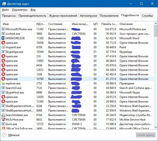Switch to the Журнал приложений tab
The height and width of the screenshot is (141, 158).
pyautogui.click(x=63, y=16)
